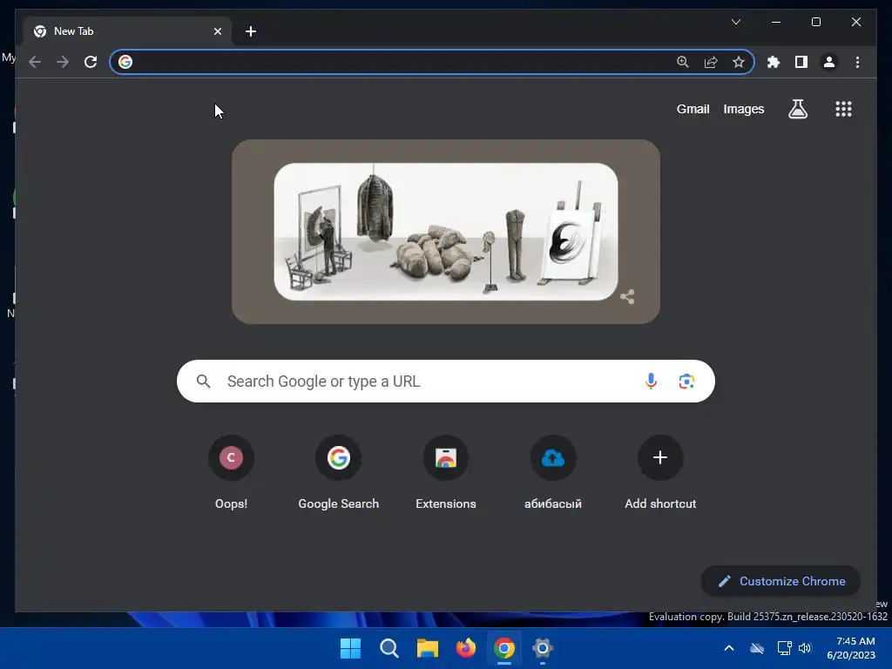
Task: Click the magnifier icon in the search box
Action: pos(204,382)
